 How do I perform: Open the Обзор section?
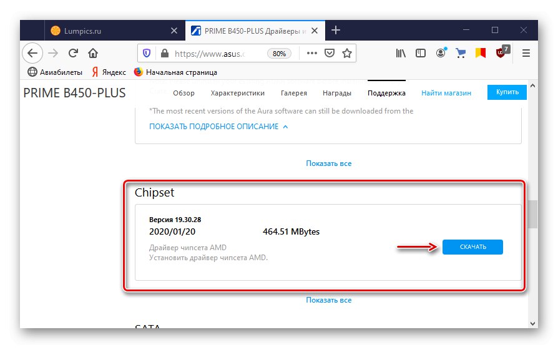(184, 93)
